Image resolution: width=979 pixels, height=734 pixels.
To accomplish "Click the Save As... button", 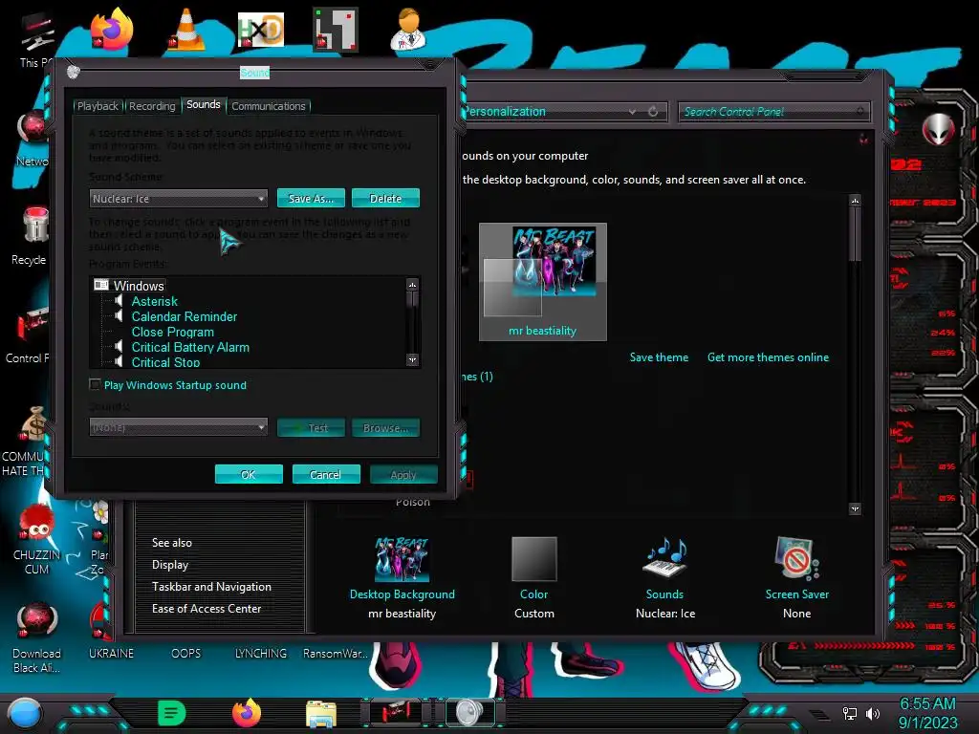I will click(311, 199).
